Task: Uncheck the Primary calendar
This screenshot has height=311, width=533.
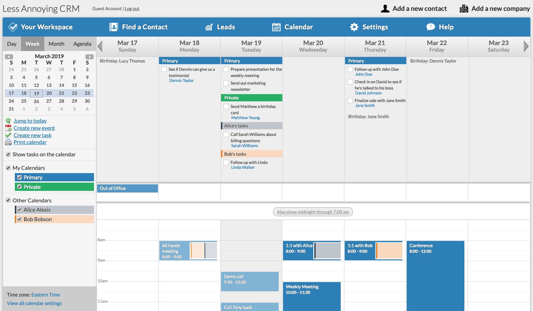Action: click(x=19, y=177)
